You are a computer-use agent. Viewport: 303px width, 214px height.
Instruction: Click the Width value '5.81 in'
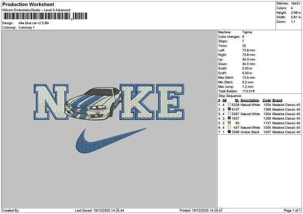[x=295, y=17]
